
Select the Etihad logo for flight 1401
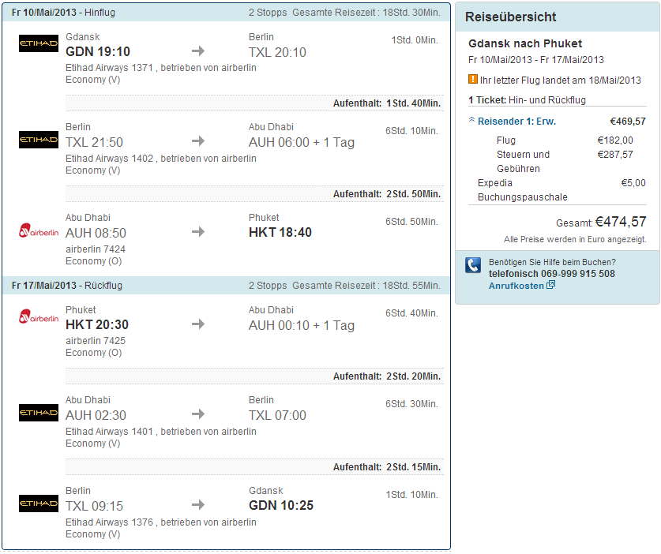[39, 413]
